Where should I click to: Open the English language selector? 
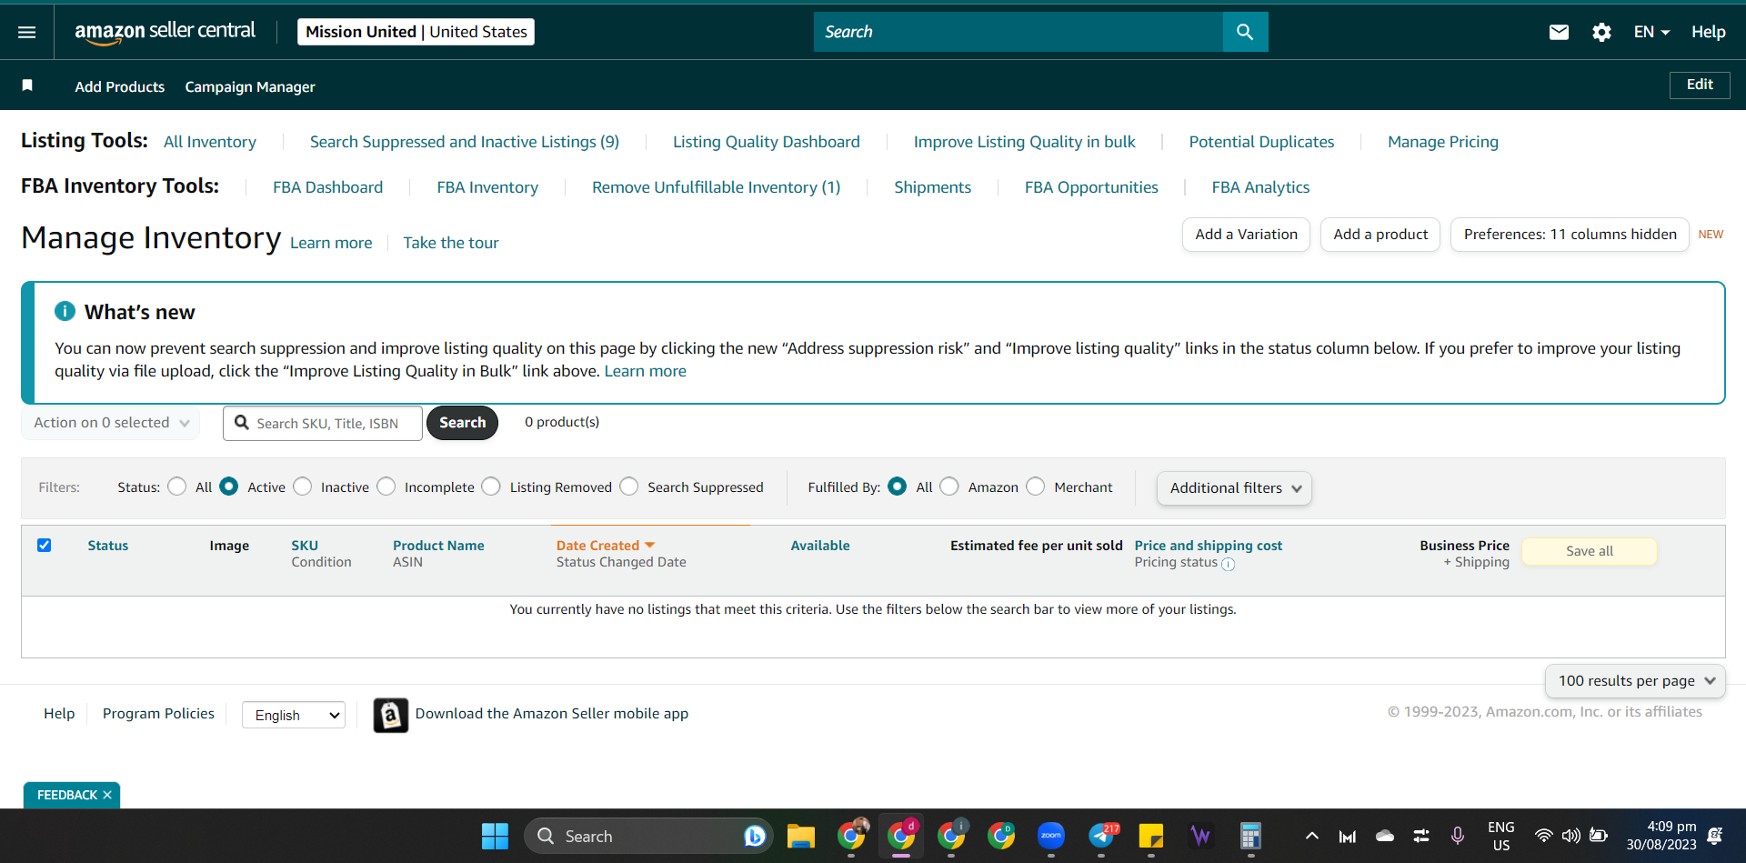[x=294, y=715]
